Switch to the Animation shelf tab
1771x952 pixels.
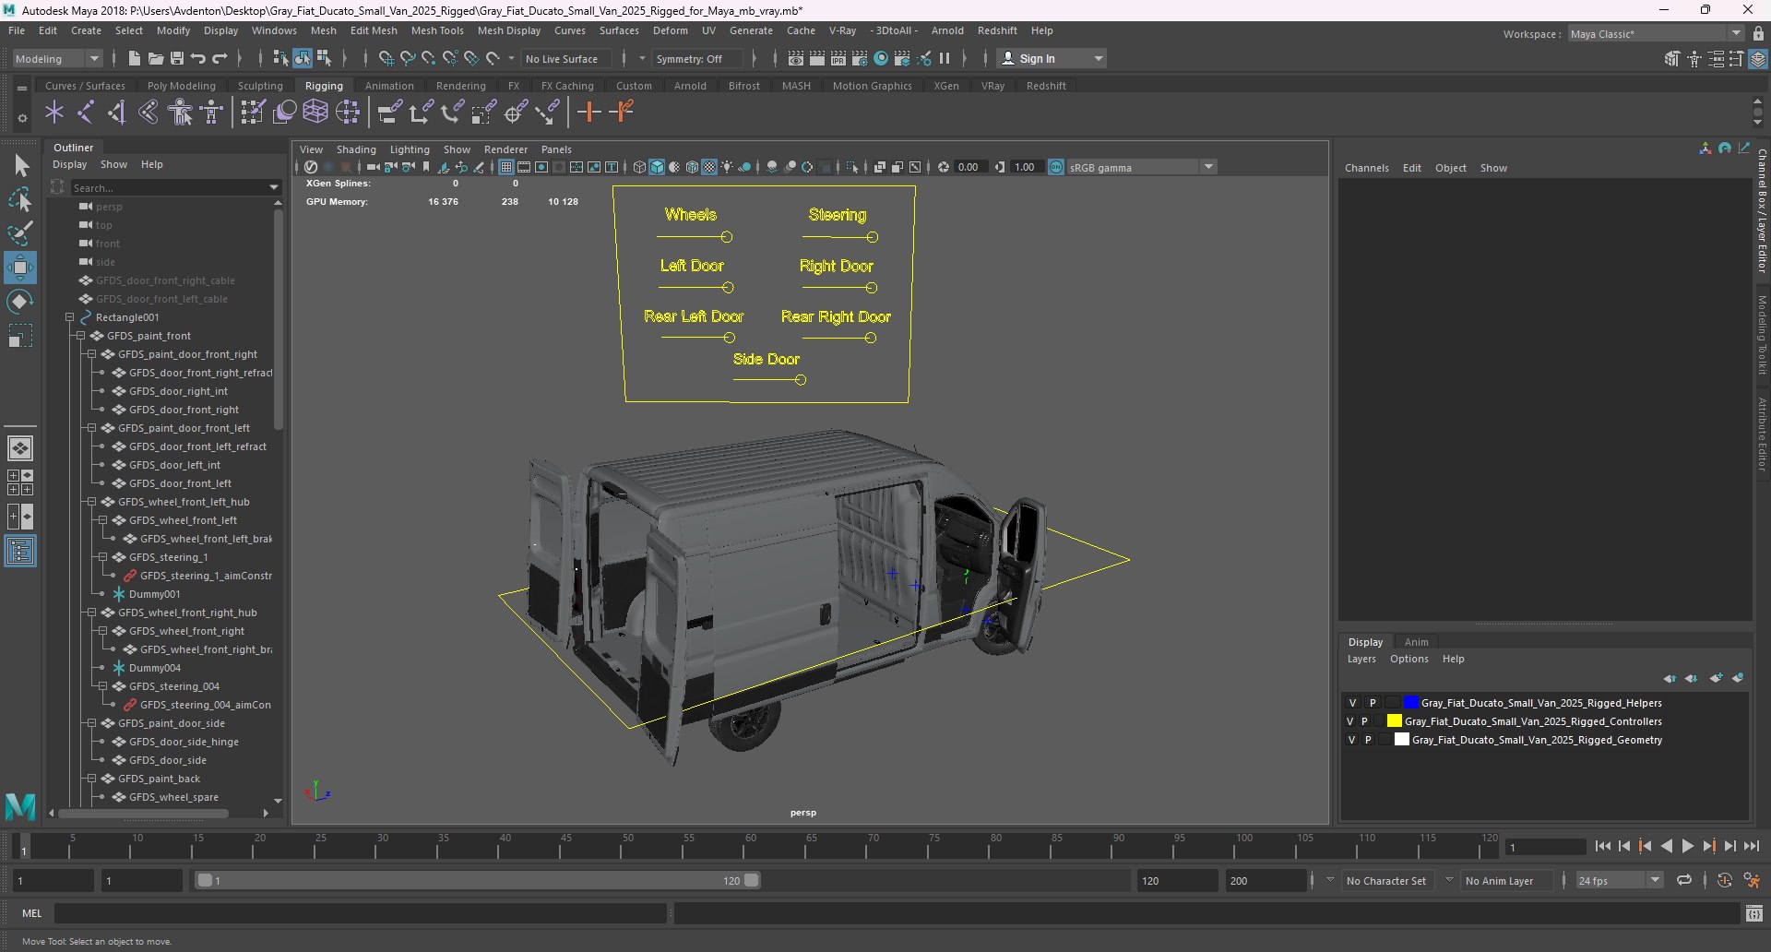pyautogui.click(x=389, y=86)
